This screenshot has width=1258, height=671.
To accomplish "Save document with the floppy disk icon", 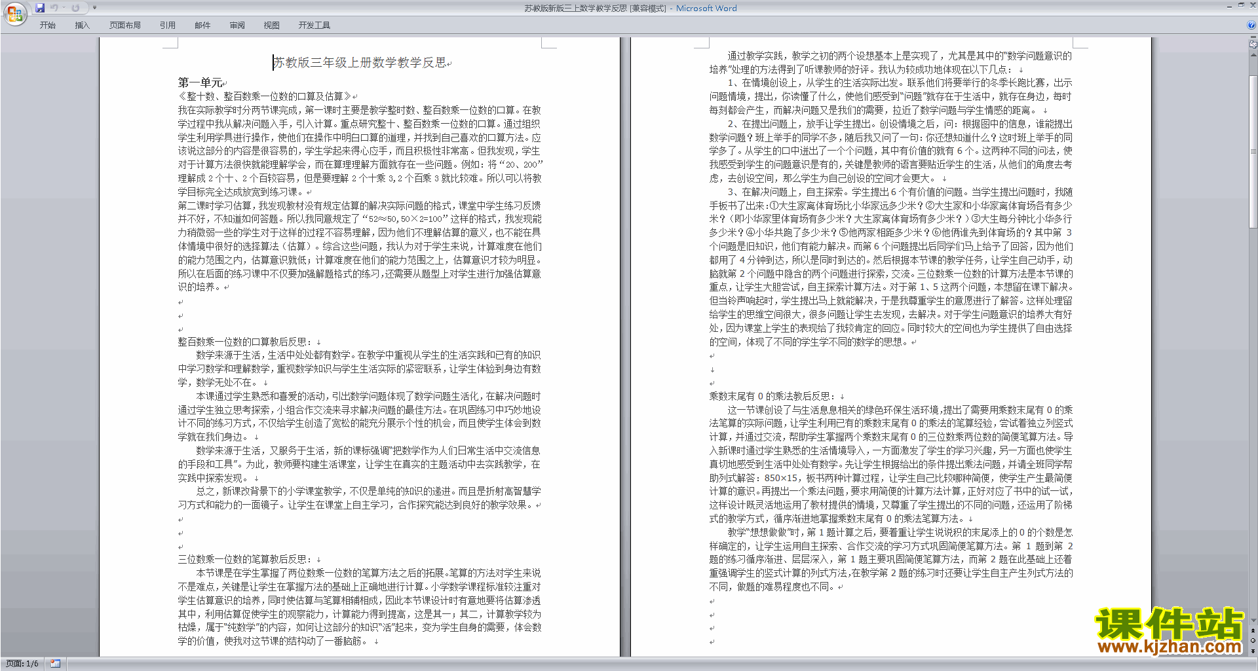I will (40, 8).
